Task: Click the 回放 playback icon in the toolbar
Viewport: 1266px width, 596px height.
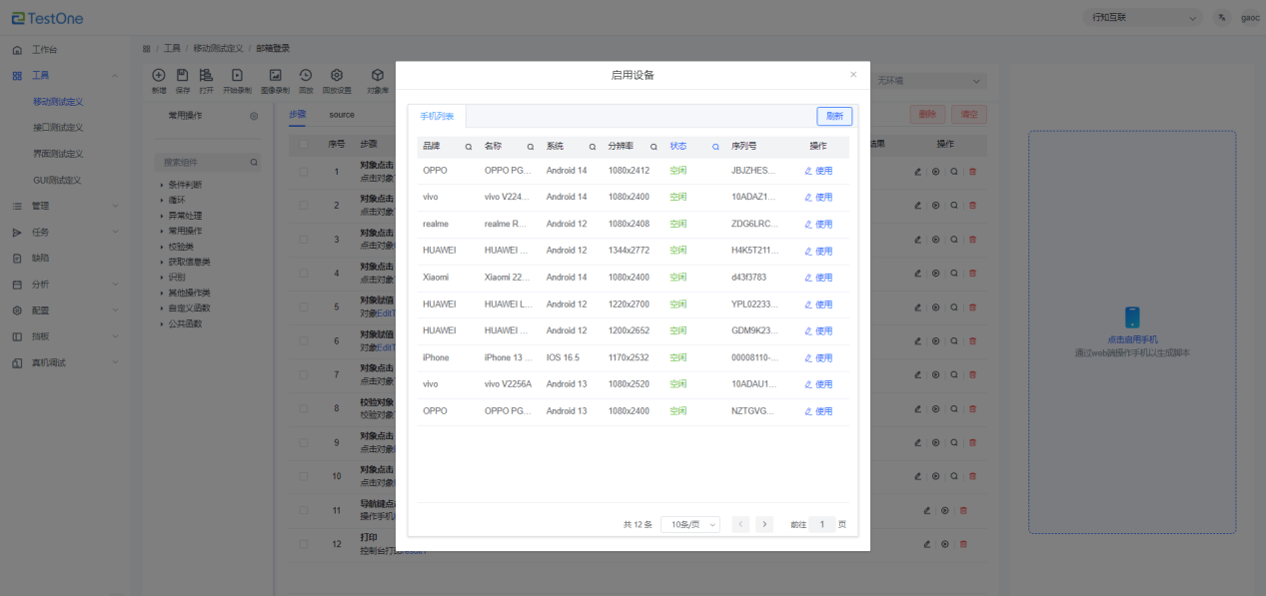Action: 306,75
